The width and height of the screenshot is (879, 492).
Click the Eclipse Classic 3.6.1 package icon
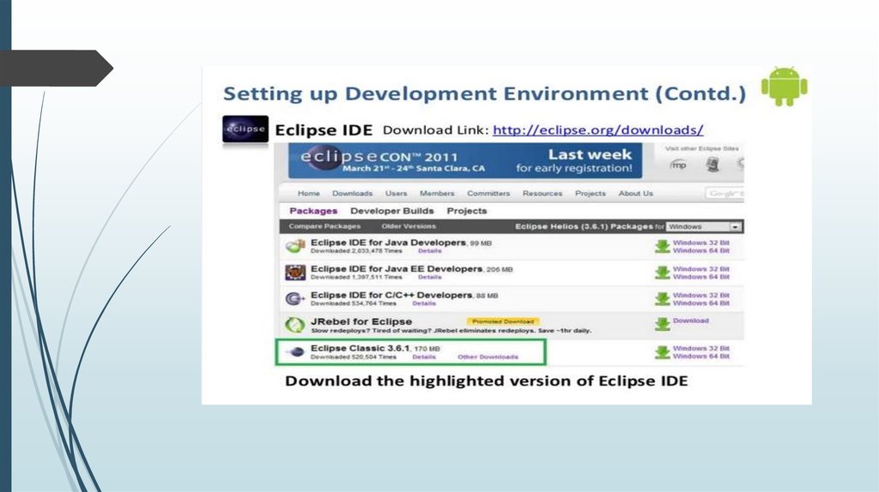[x=295, y=352]
